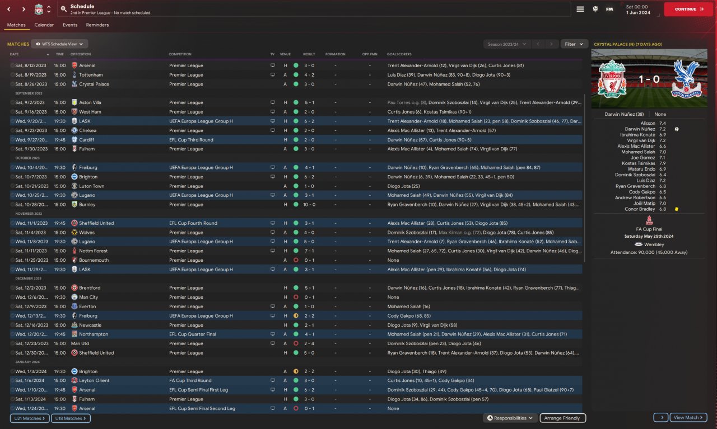The image size is (717, 429).
Task: Select the circle marker for Aston Villa match
Action: [x=12, y=102]
